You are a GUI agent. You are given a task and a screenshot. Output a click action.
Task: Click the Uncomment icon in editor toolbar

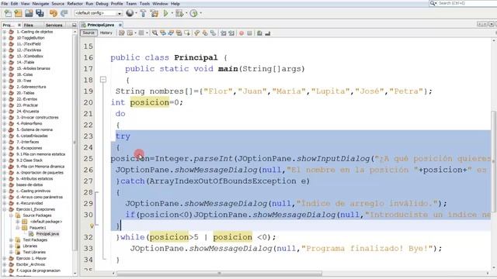click(268, 33)
